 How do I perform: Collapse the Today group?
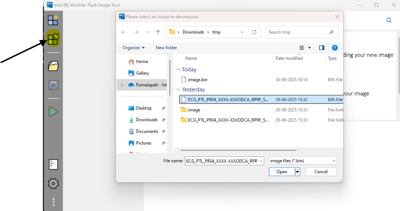pyautogui.click(x=179, y=70)
